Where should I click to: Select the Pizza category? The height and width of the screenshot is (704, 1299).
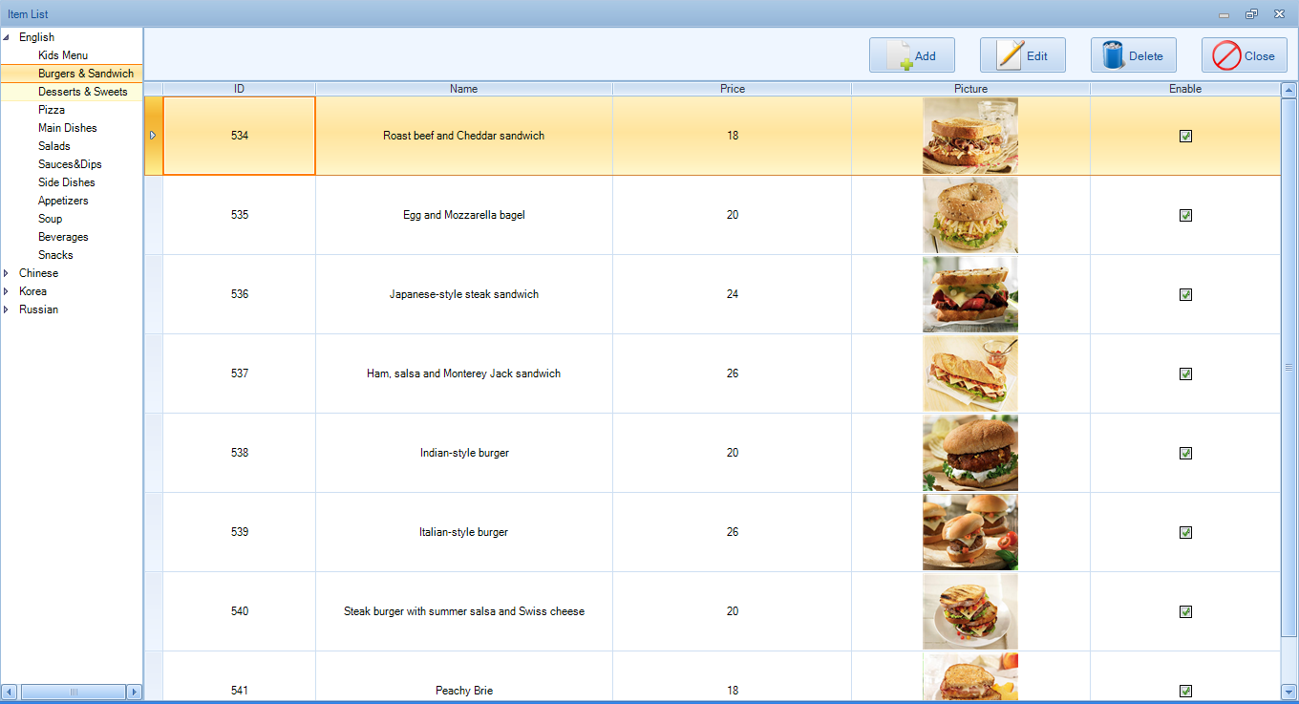coord(52,110)
